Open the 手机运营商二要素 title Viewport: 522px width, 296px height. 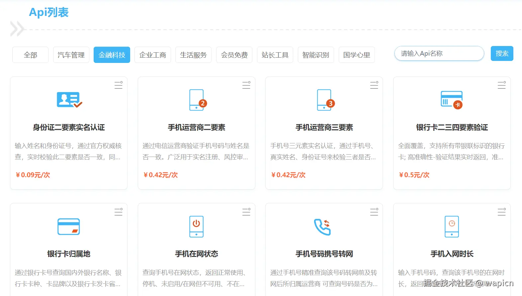point(197,127)
